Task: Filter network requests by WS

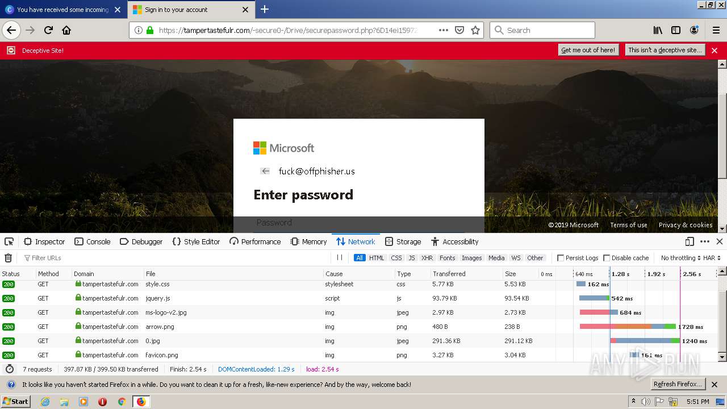Action: [516, 258]
